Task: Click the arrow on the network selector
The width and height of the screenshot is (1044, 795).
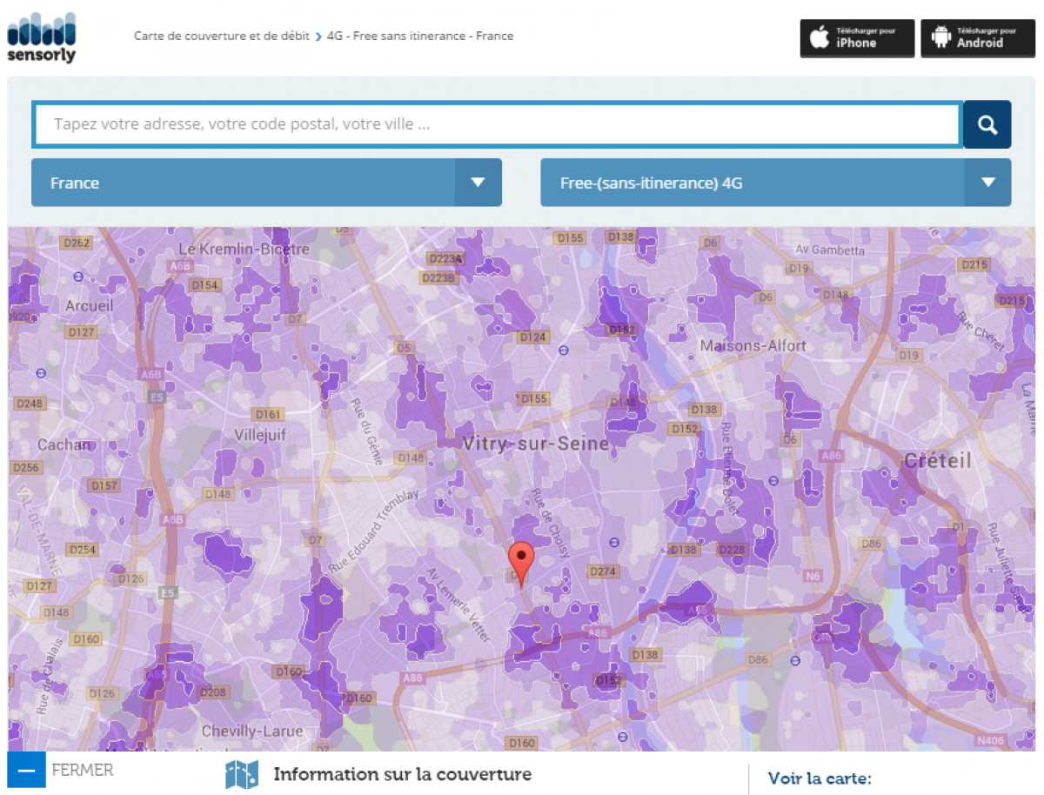Action: point(987,183)
